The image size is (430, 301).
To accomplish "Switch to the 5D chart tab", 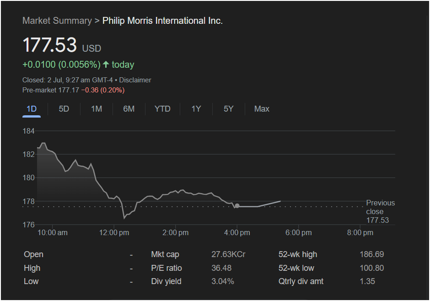I will click(x=64, y=109).
